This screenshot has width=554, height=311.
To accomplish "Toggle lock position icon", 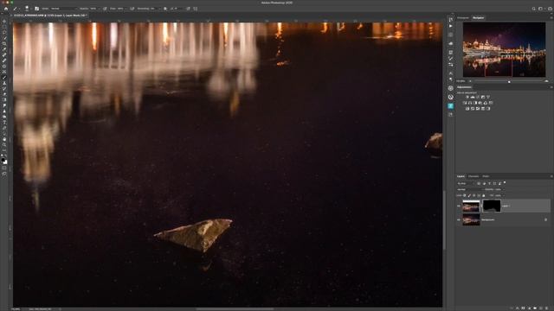I will click(x=473, y=195).
